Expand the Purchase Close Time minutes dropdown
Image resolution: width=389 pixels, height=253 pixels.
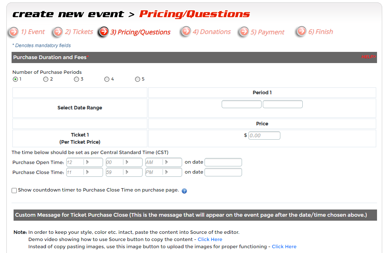(x=127, y=172)
